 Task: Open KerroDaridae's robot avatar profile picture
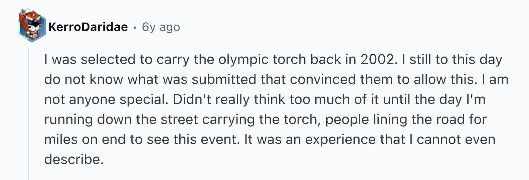point(32,26)
